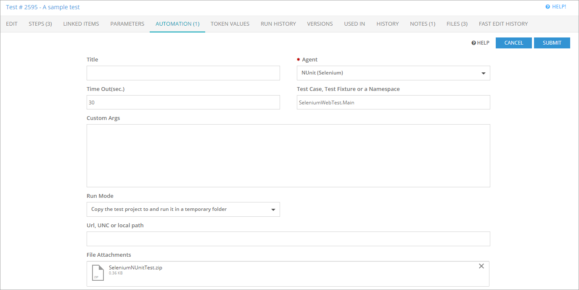
Task: Open the LINKED ITEMS tab
Action: click(81, 24)
